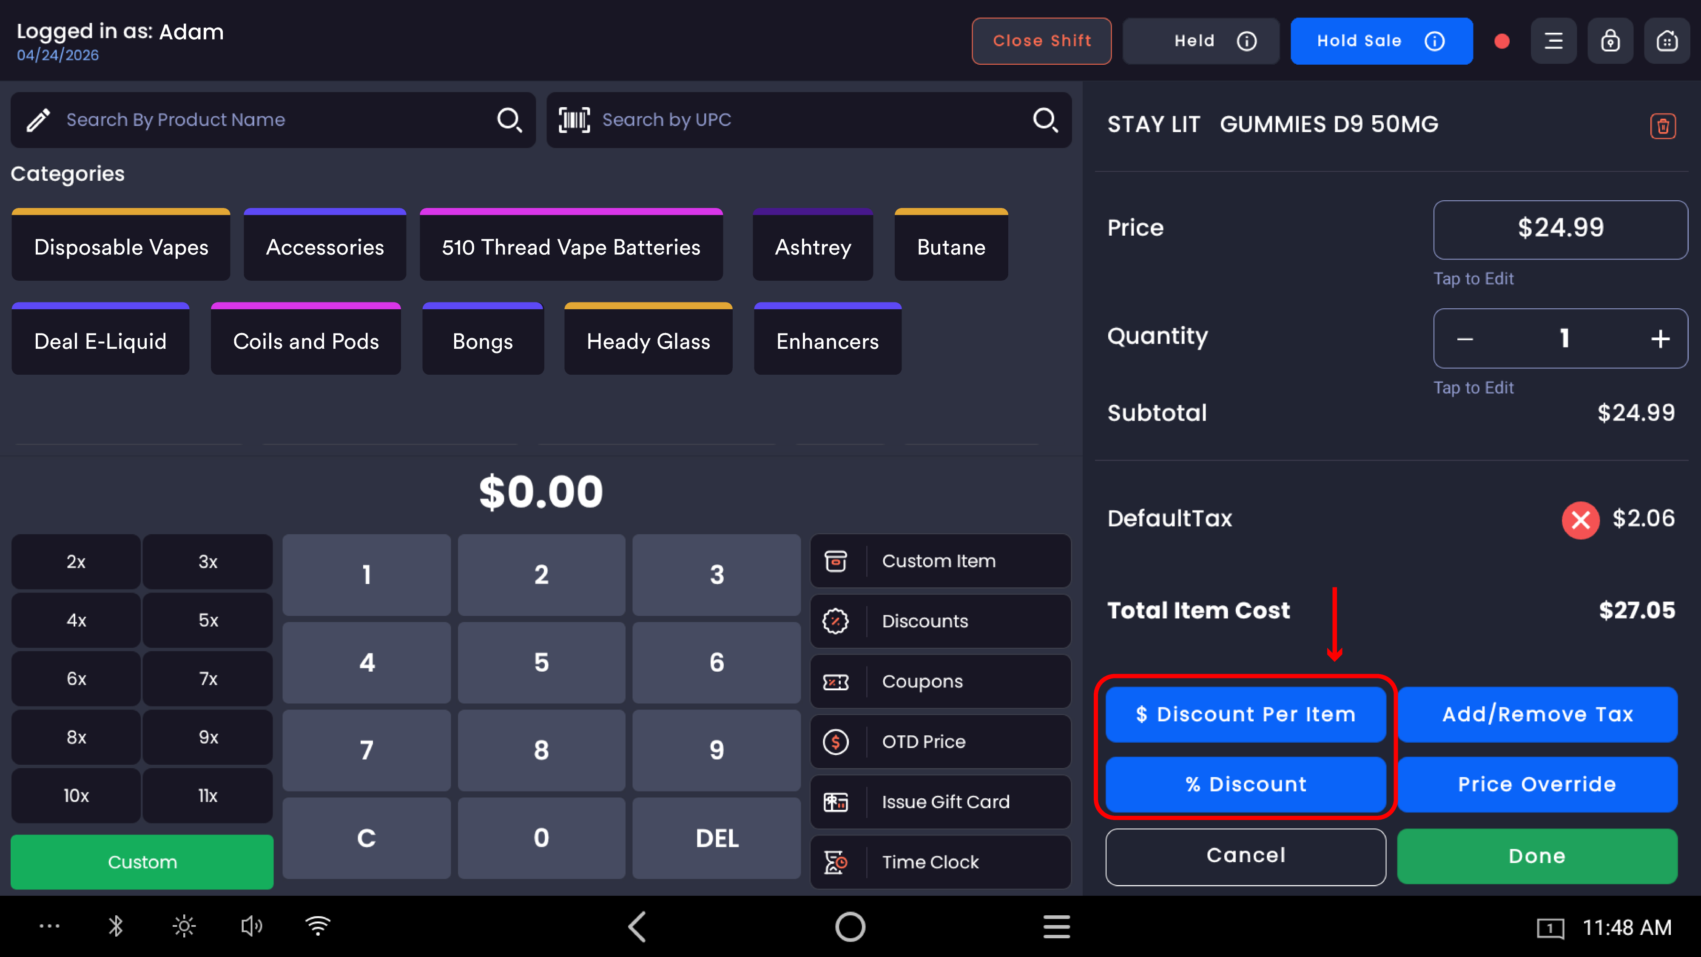The width and height of the screenshot is (1701, 957).
Task: Tap the Wi-Fi icon in the system bar
Action: tap(318, 926)
